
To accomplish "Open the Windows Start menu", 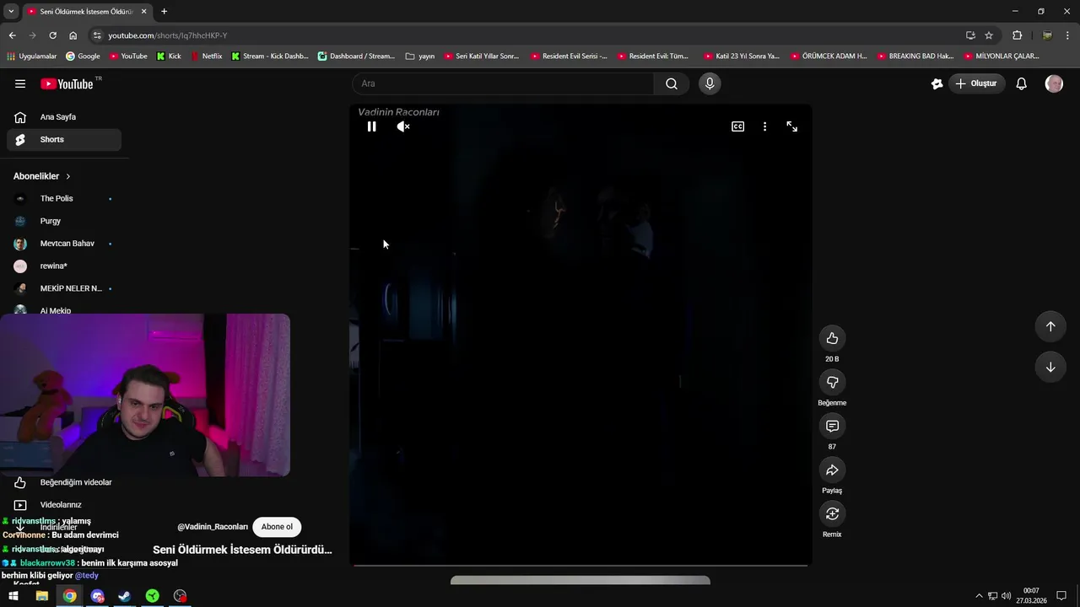I will coord(13,596).
